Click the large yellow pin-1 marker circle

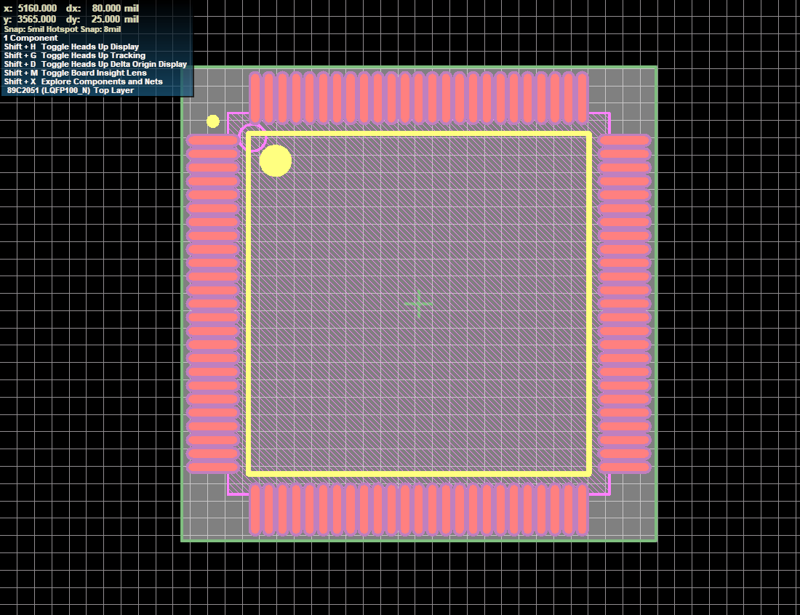(x=276, y=161)
